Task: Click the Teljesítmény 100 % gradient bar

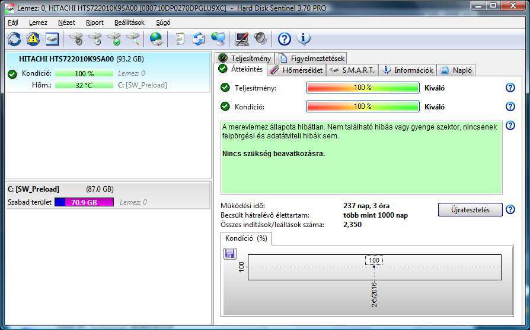Action: point(363,88)
